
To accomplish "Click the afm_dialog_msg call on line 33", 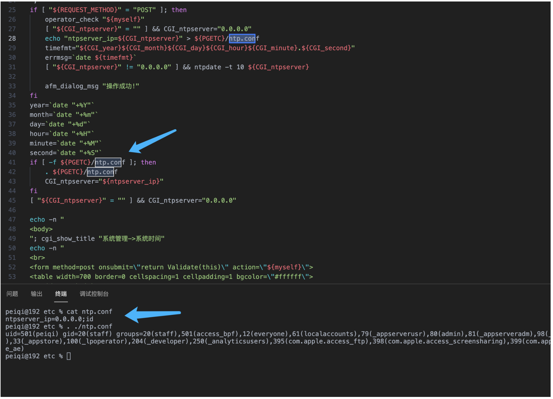I will [72, 86].
